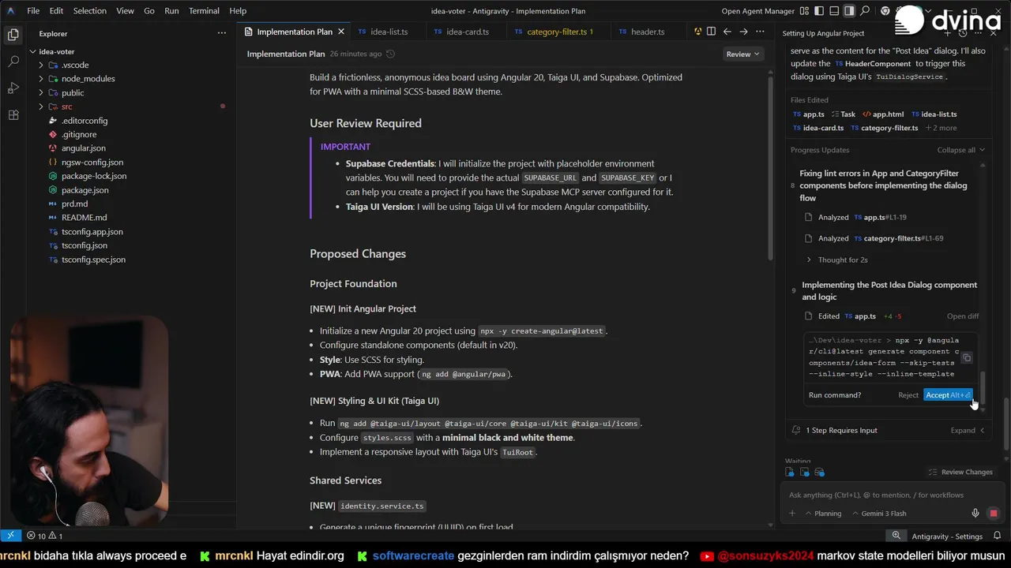Click Open Agent Manager

pyautogui.click(x=757, y=11)
